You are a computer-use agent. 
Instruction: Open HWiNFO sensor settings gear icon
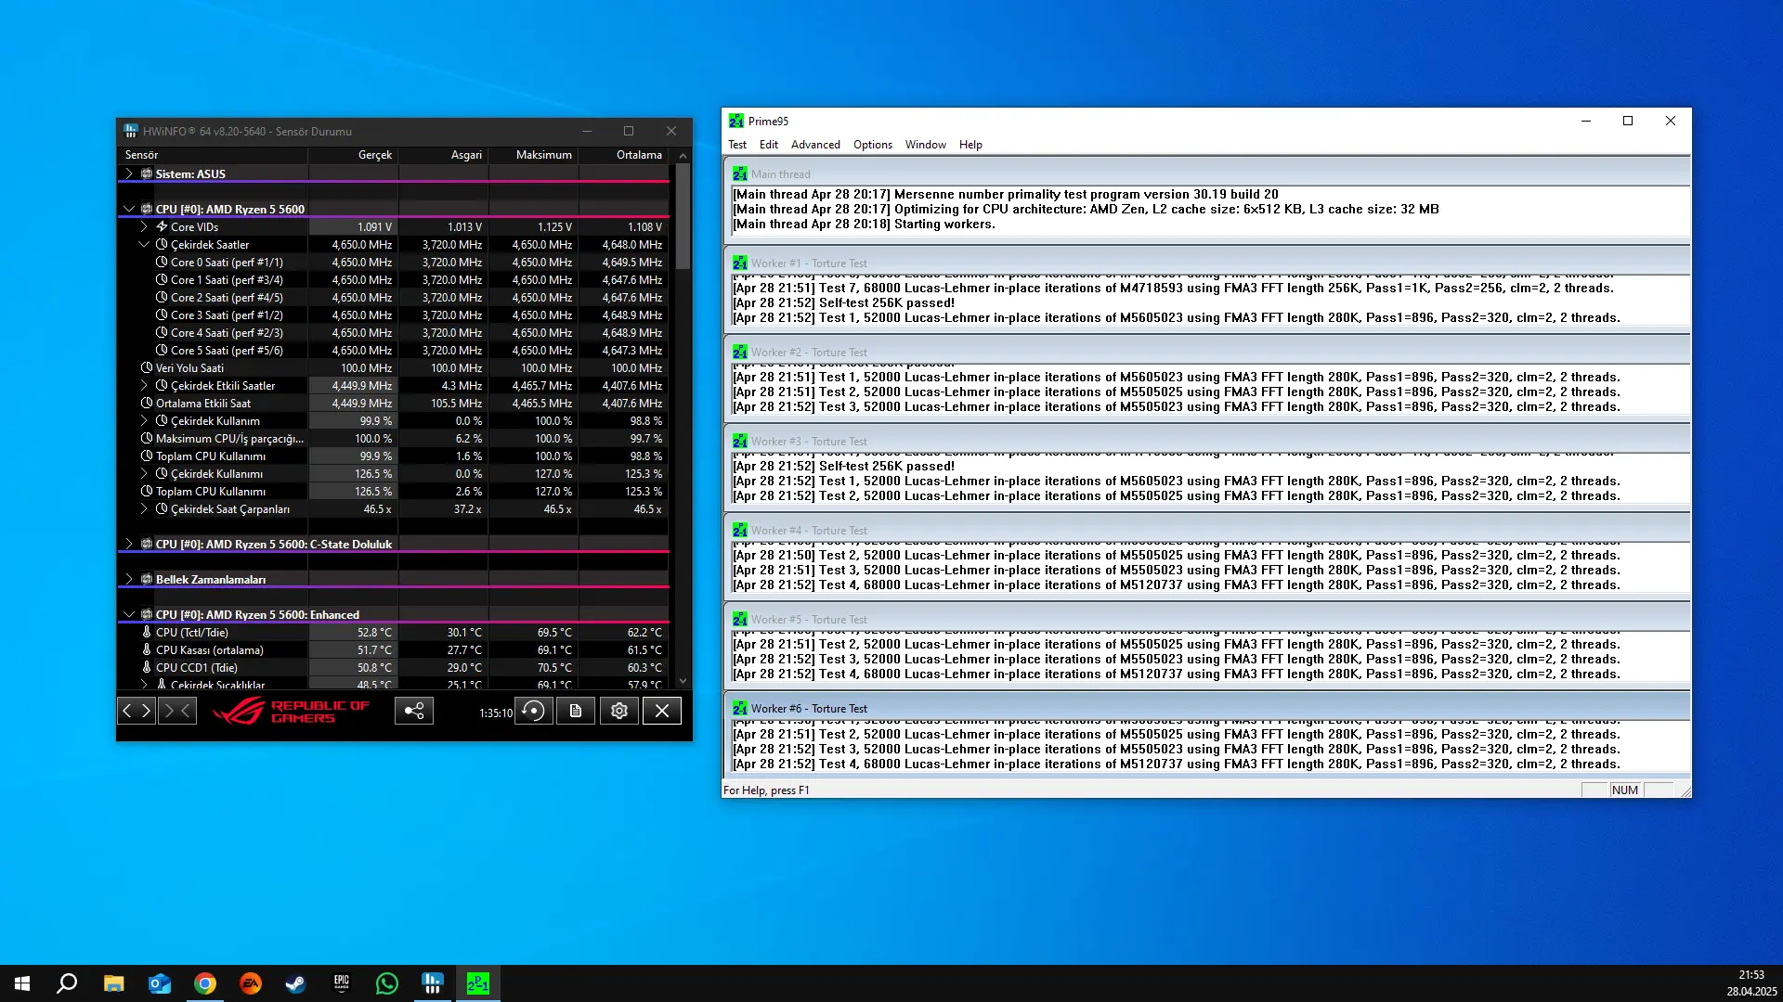click(x=619, y=711)
